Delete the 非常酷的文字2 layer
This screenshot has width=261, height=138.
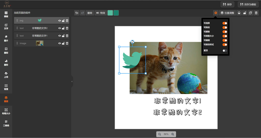(x=67, y=28)
